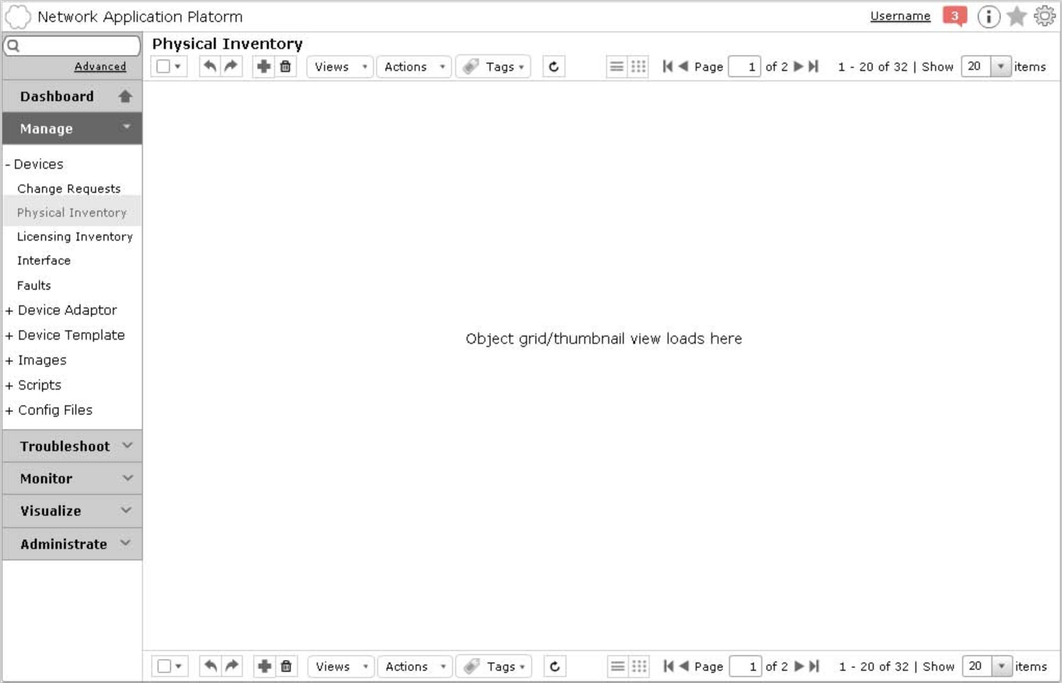
Task: Open the top Actions dropdown
Action: 414,67
